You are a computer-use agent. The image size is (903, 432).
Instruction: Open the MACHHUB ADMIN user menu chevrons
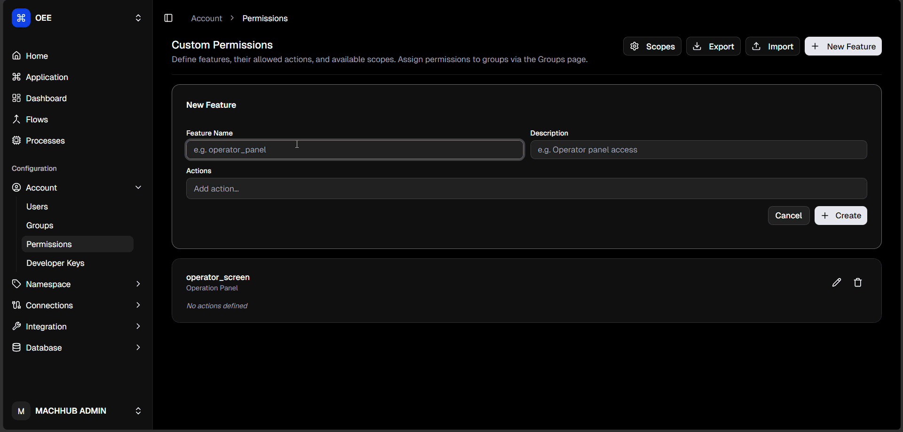[138, 411]
